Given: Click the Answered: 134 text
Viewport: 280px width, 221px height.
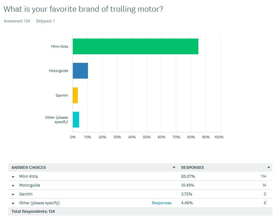Looking at the screenshot, I should tap(17, 21).
